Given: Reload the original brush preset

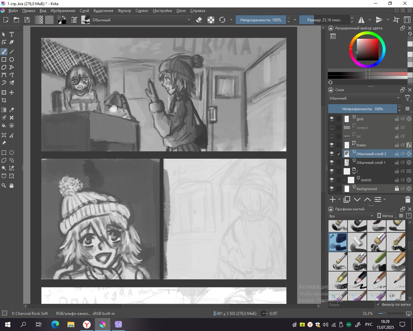Looking at the screenshot, I should pos(222,20).
